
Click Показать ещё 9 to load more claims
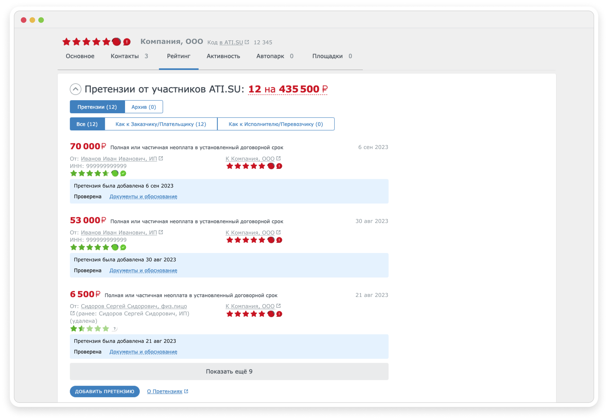pyautogui.click(x=229, y=372)
